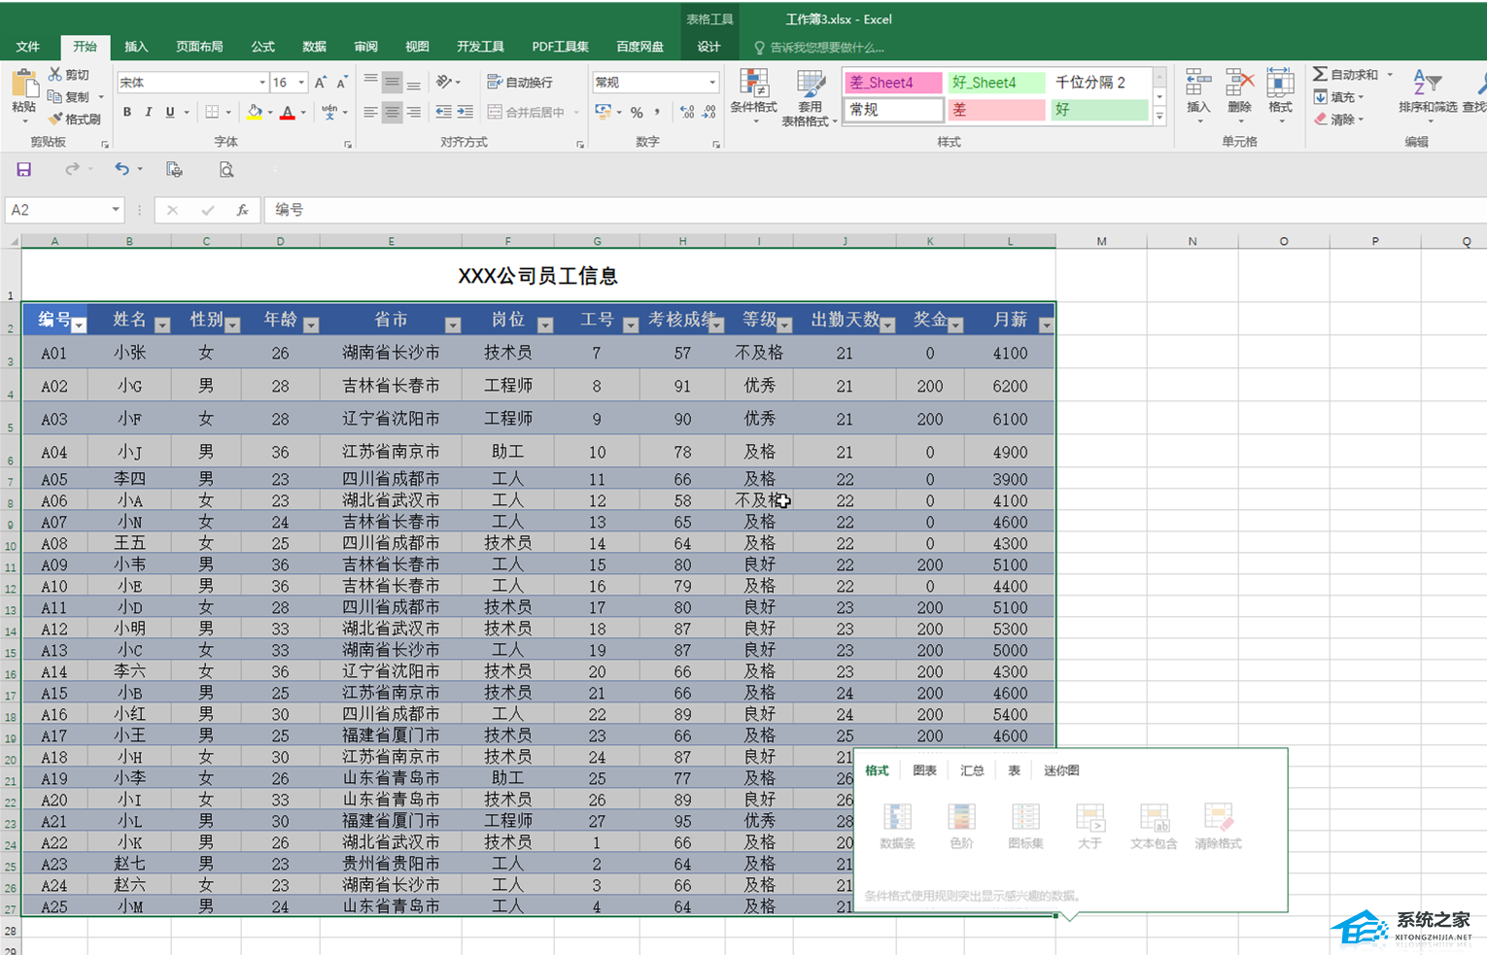Select Data Bars in quick analysis popup

pyautogui.click(x=897, y=826)
